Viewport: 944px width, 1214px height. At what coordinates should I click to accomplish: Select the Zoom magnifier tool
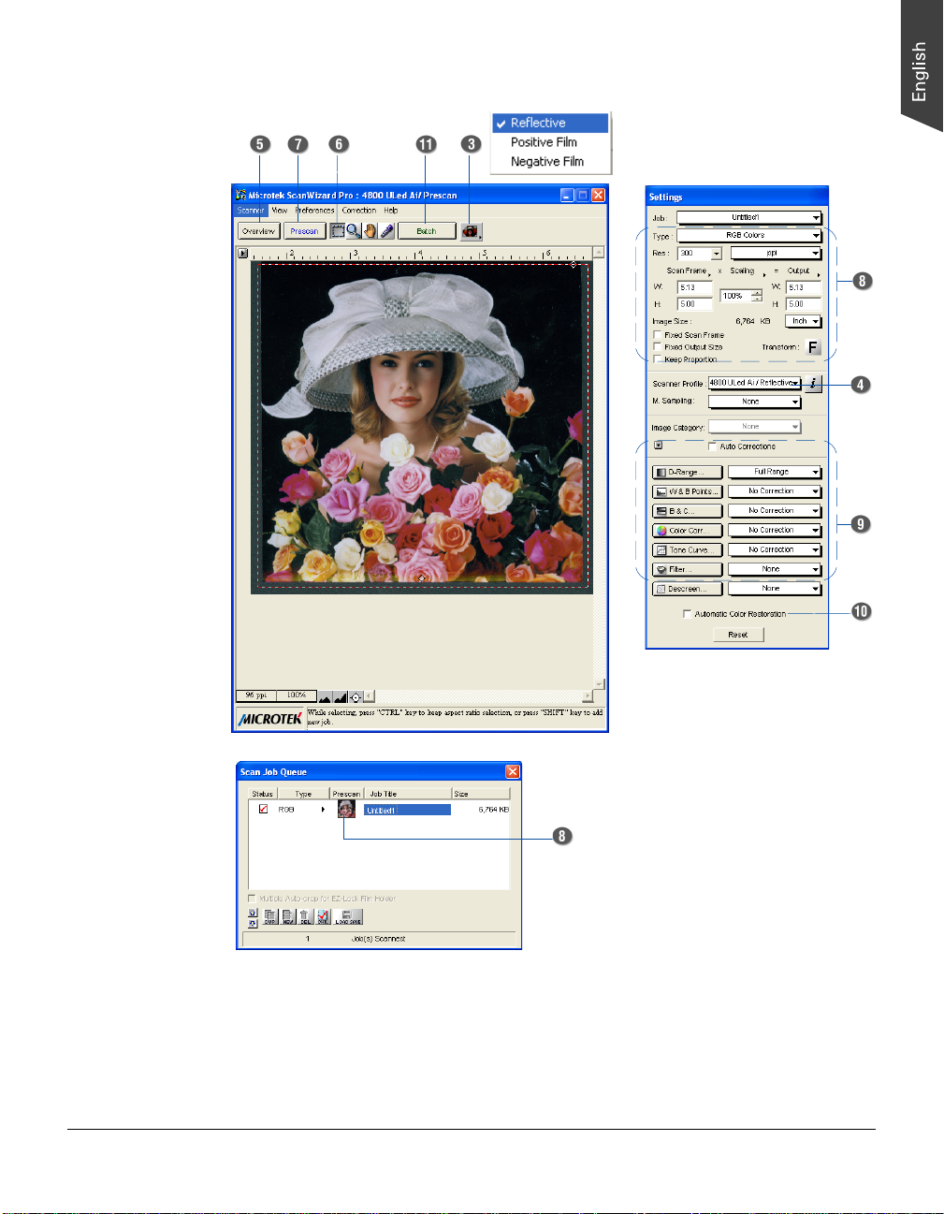[354, 230]
